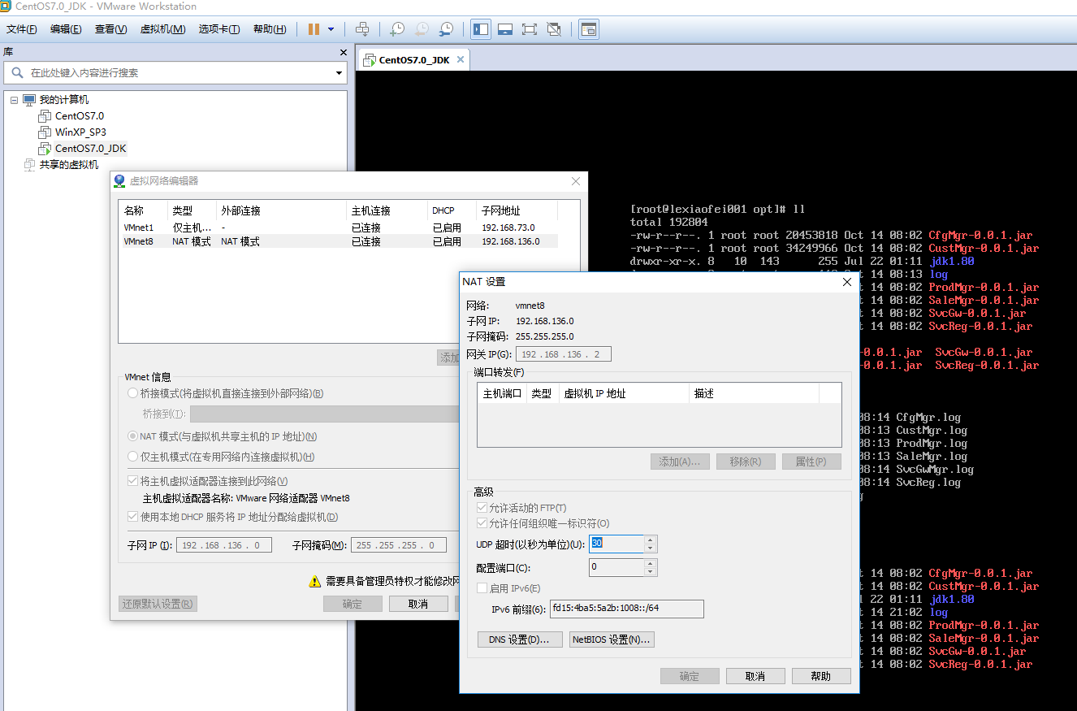The width and height of the screenshot is (1077, 711).
Task: Click 移除(R) in port forwarding
Action: click(746, 462)
